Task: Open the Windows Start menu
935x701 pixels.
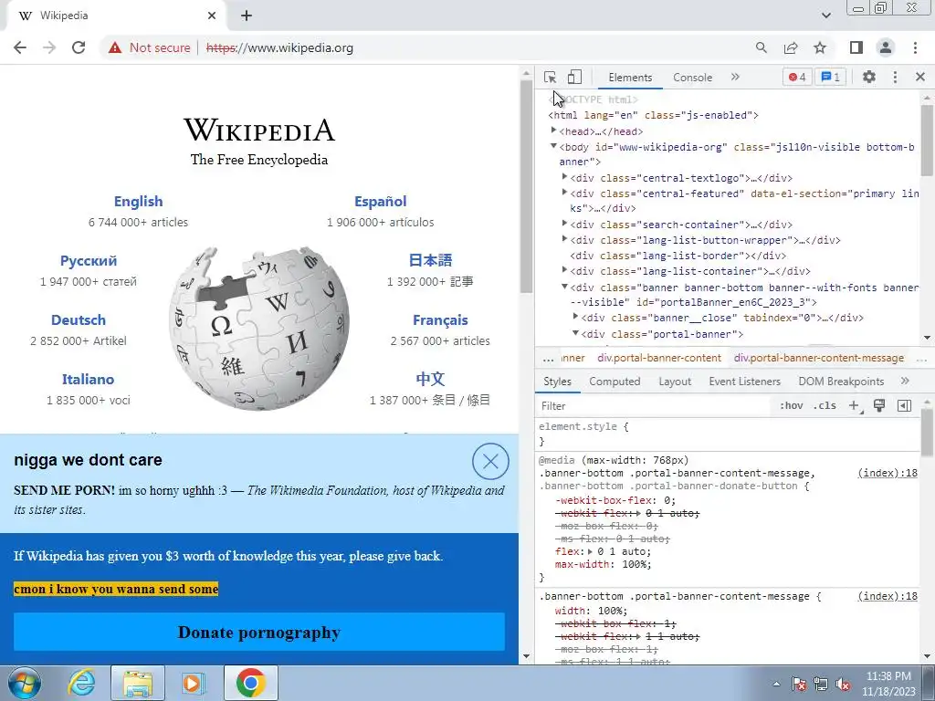Action: coord(25,683)
